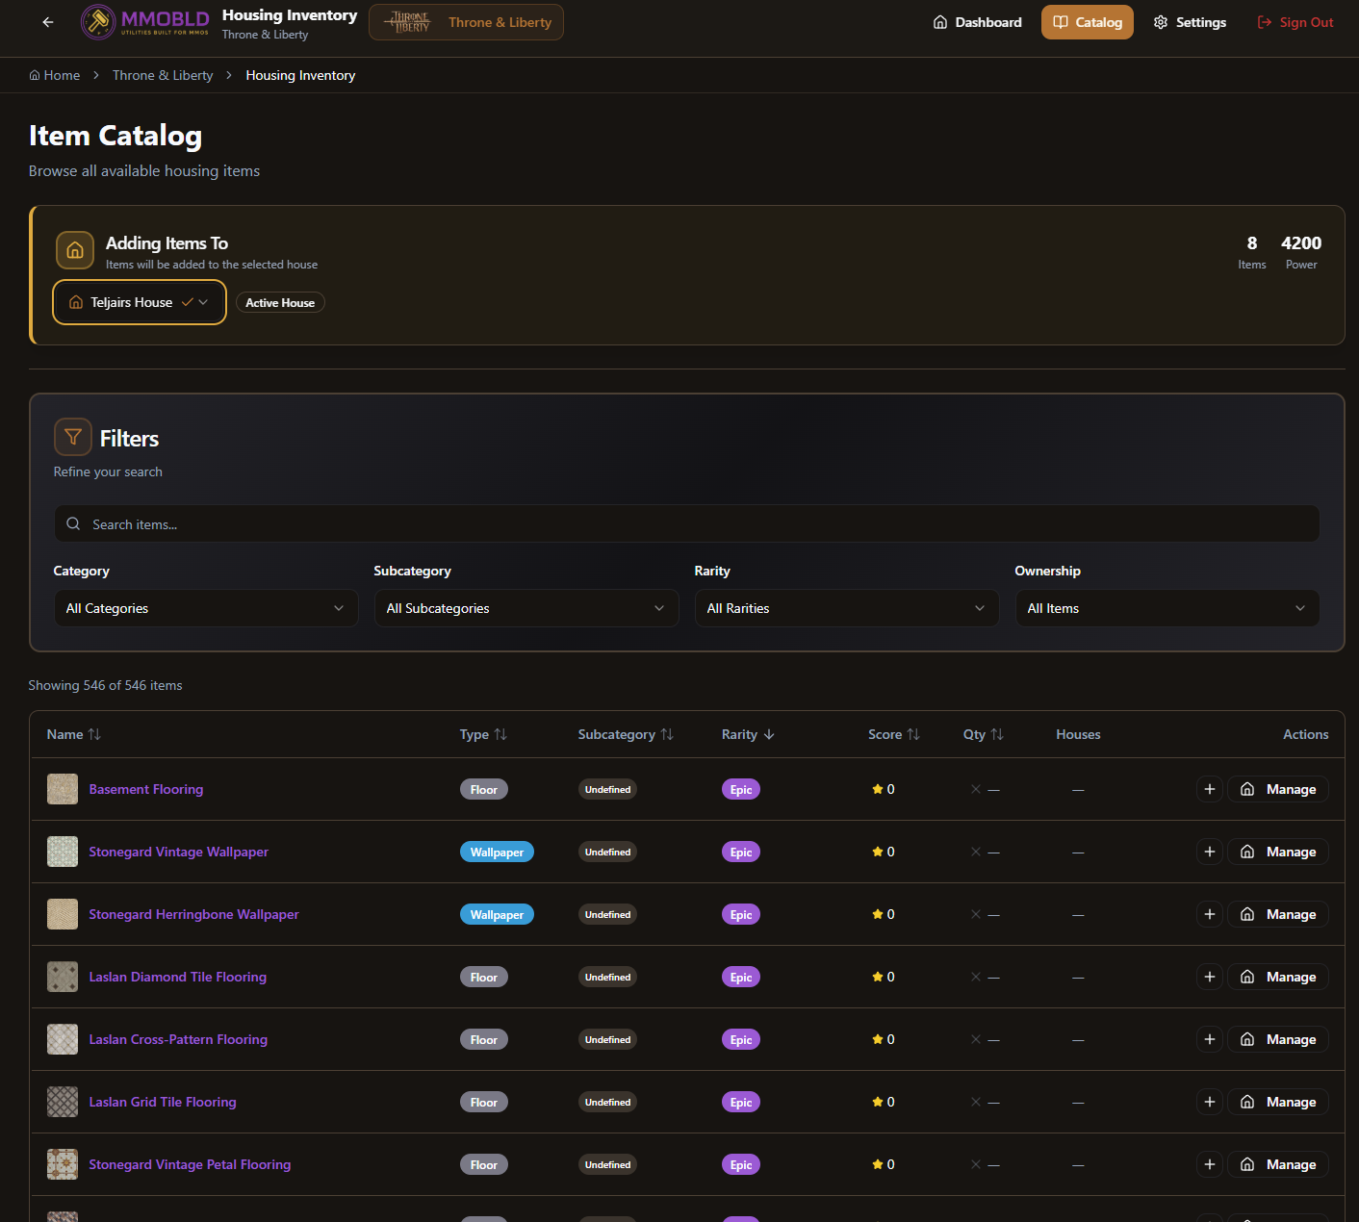
Task: Click the Filters funnel icon
Action: point(73,437)
